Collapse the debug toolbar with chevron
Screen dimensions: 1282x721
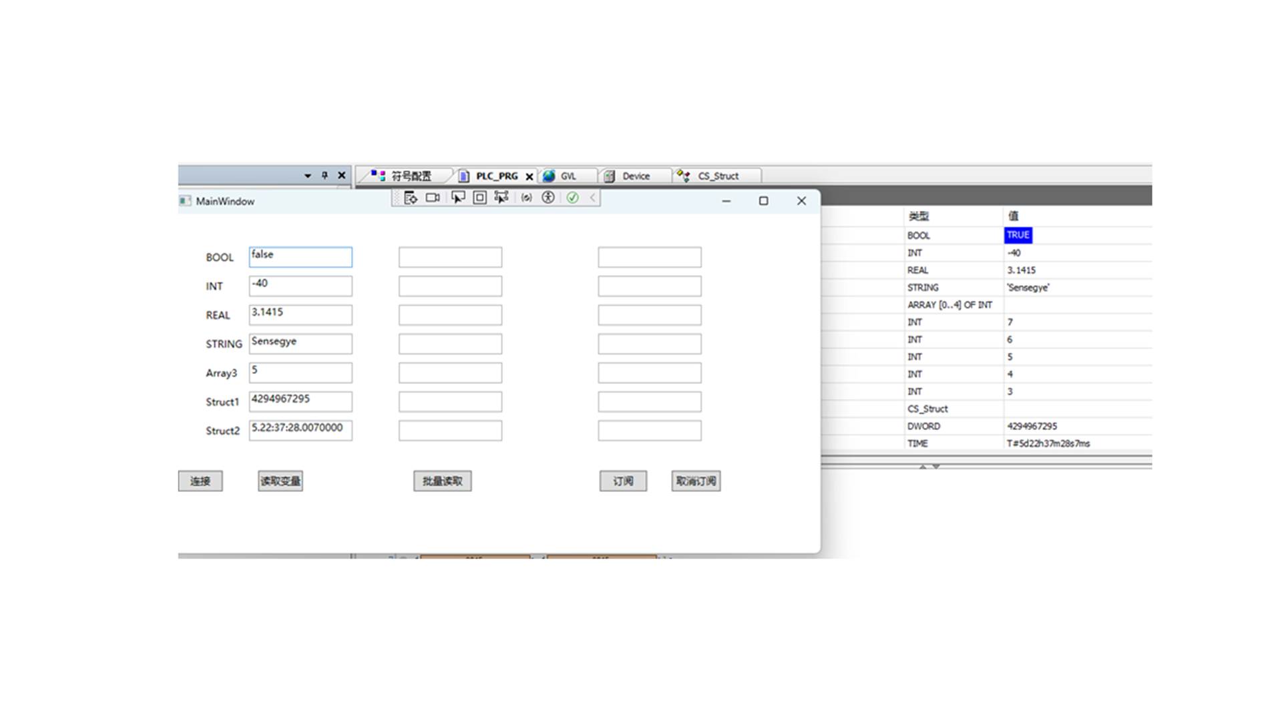(x=592, y=198)
